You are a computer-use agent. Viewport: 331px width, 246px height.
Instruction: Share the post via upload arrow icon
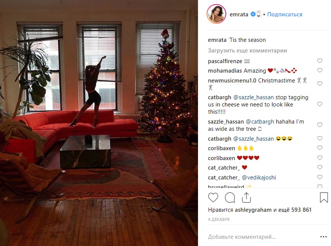point(246,198)
